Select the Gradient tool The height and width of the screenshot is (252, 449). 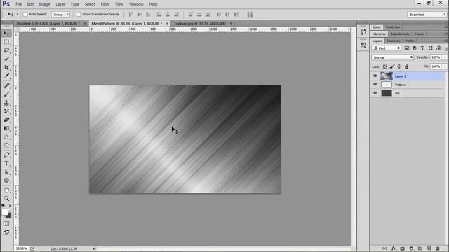[x=6, y=128]
